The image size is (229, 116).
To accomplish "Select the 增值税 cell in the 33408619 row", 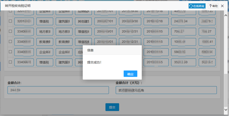I will 45,62.
